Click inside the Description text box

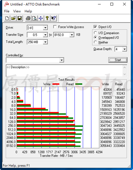click(x=65, y=71)
